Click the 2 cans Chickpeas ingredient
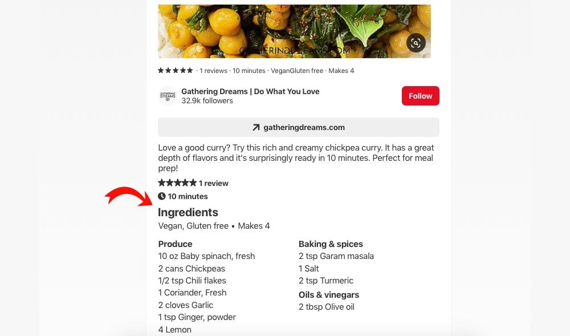570x336 pixels. click(x=192, y=269)
